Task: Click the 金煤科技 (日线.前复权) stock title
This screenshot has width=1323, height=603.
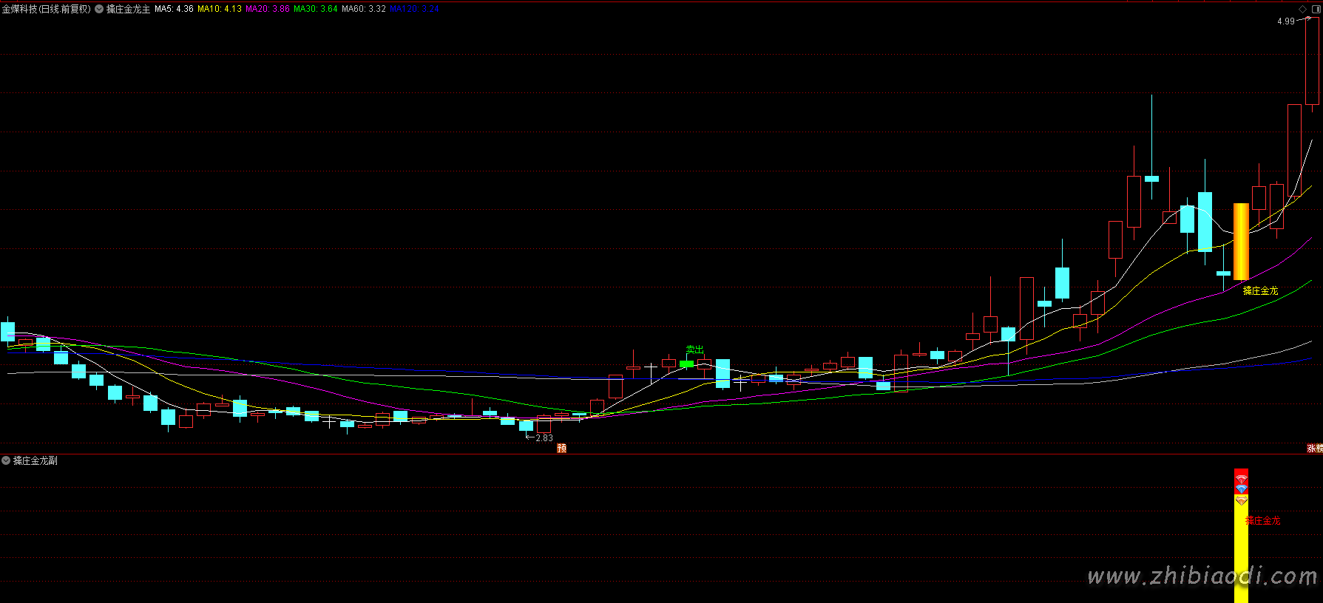Action: coord(46,9)
